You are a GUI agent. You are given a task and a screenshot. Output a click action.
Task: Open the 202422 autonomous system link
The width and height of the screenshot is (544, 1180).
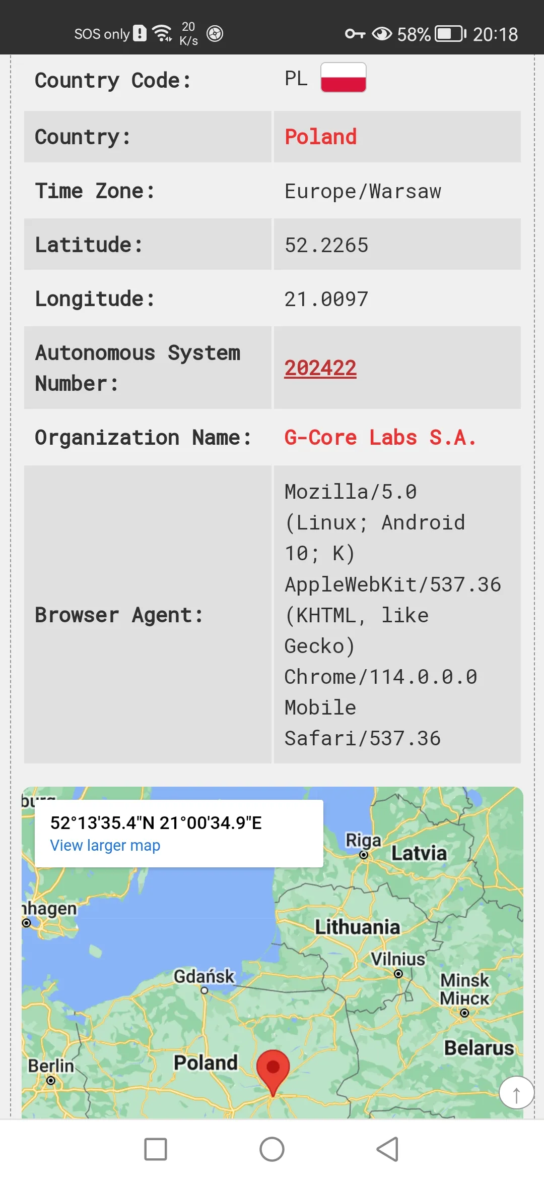pyautogui.click(x=320, y=368)
